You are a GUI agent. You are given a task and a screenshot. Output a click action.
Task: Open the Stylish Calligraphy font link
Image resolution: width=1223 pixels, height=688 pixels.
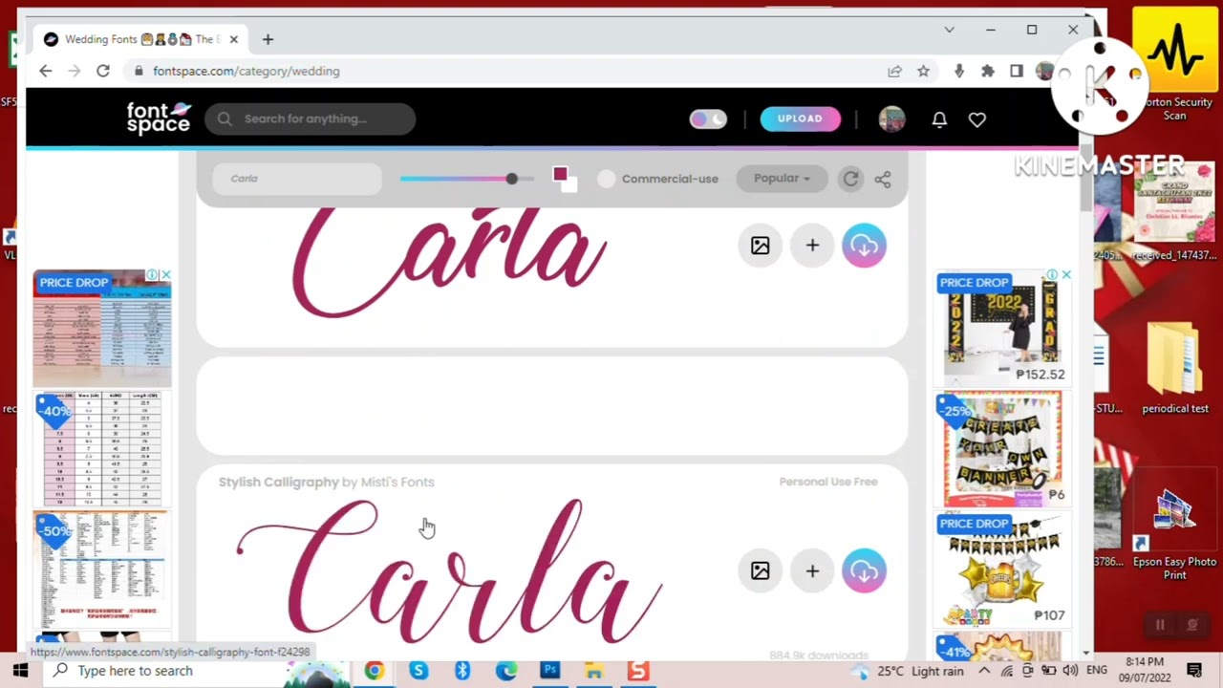tap(278, 482)
